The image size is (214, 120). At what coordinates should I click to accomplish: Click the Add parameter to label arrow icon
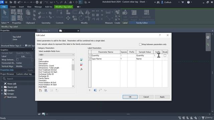(82, 60)
